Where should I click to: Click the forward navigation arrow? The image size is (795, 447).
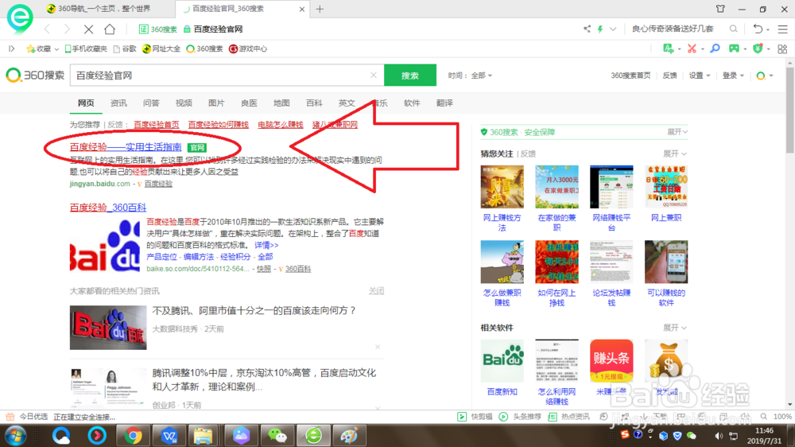[67, 29]
